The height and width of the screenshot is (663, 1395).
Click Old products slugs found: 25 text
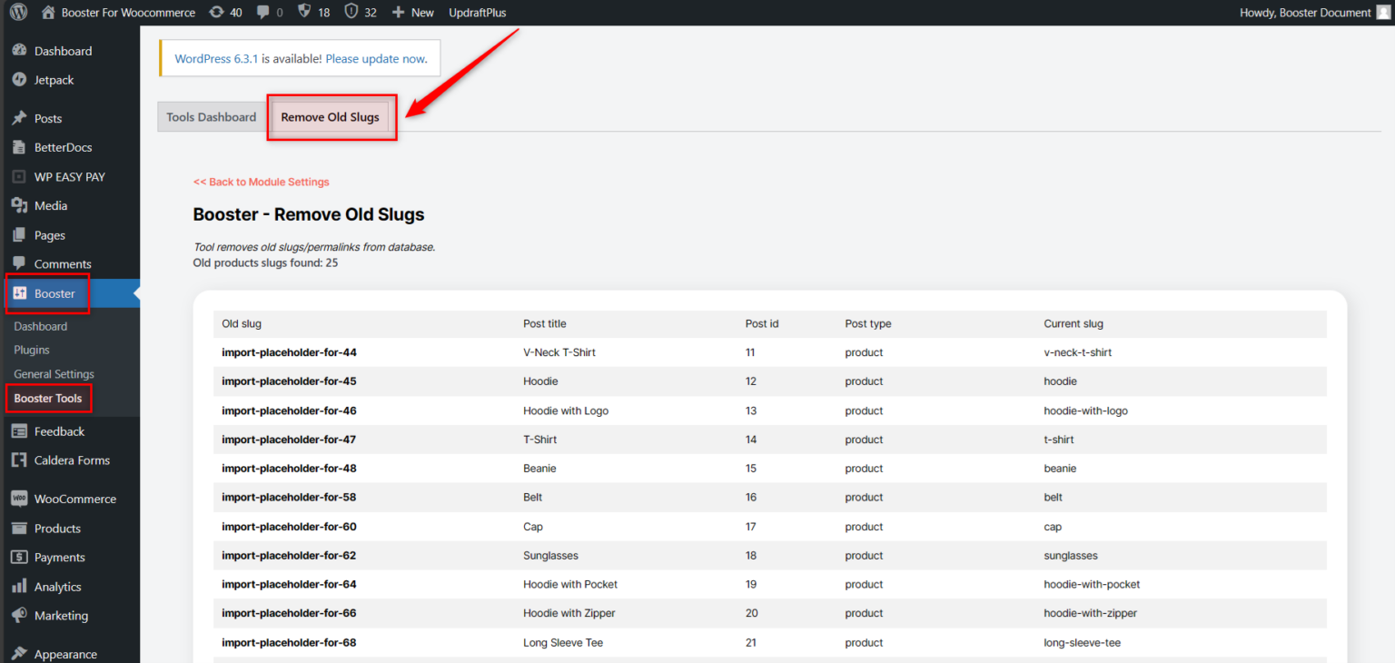pos(266,263)
